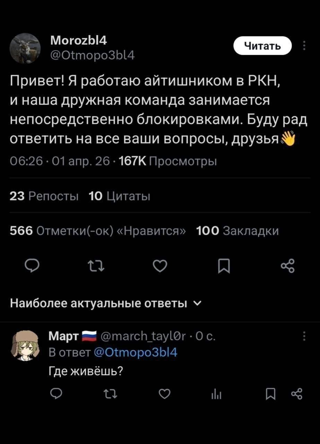Reply to the main Morozbl4 post
This screenshot has width=320, height=444.
33,267
